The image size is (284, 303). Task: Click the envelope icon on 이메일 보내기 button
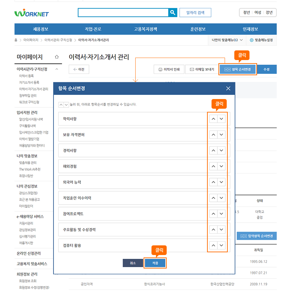pyautogui.click(x=191, y=69)
